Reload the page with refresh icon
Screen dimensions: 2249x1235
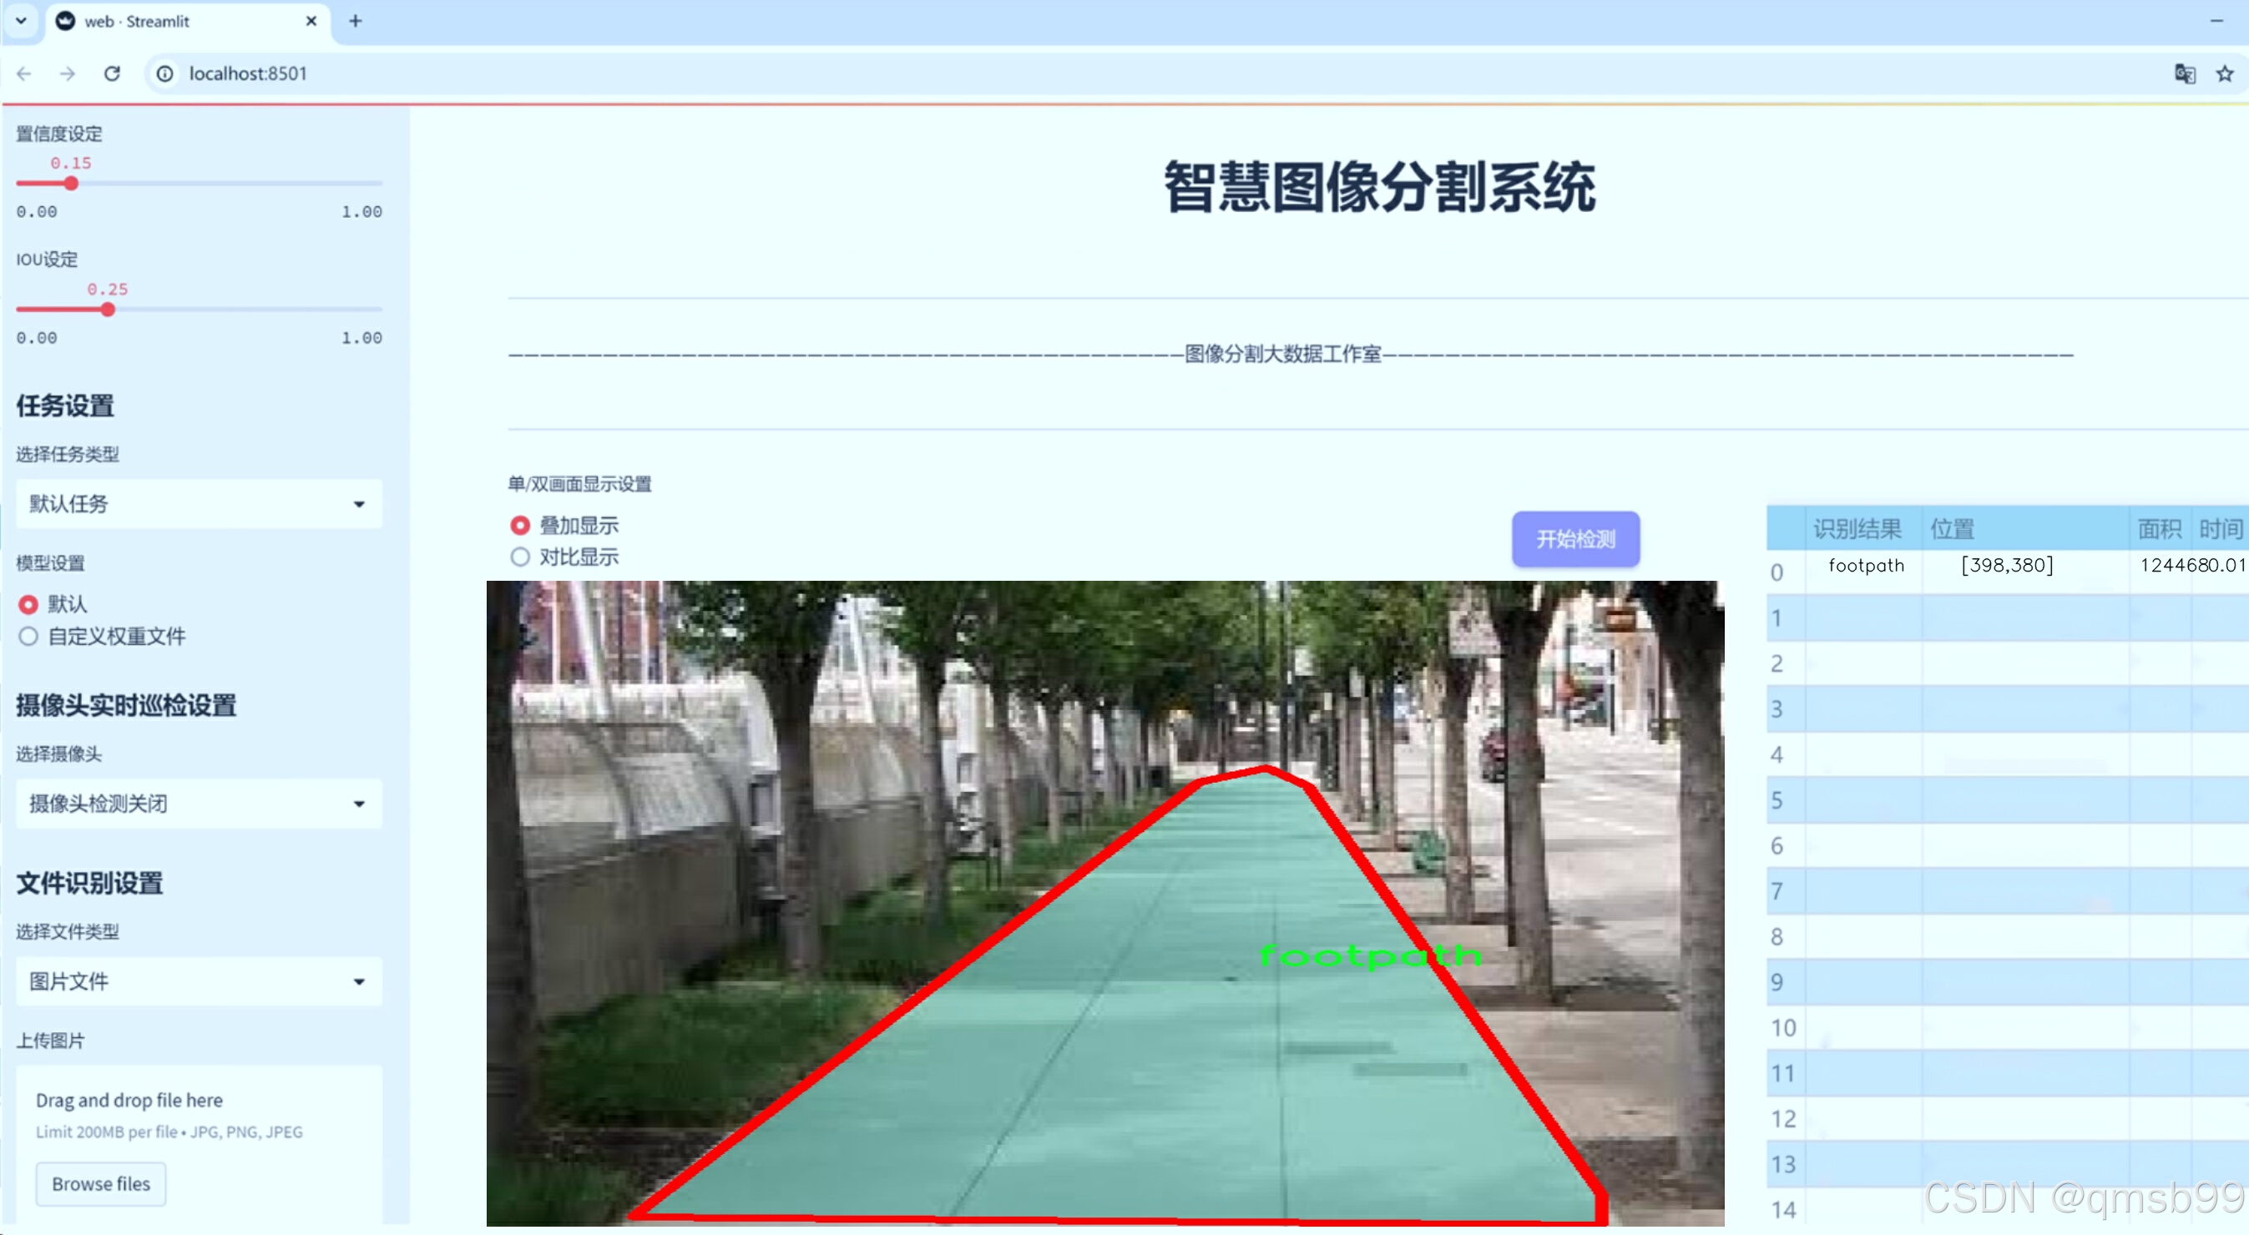(112, 73)
